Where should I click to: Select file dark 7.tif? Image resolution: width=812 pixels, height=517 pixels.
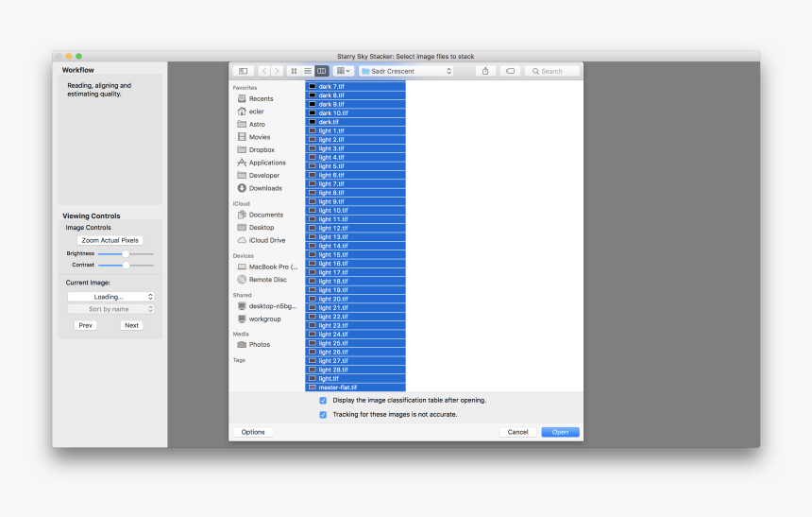tap(355, 87)
